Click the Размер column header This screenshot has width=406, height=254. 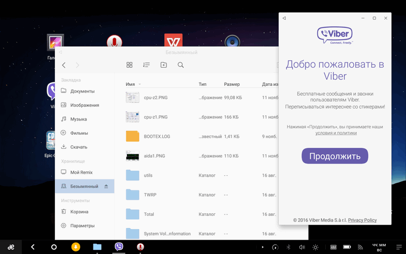pyautogui.click(x=232, y=84)
